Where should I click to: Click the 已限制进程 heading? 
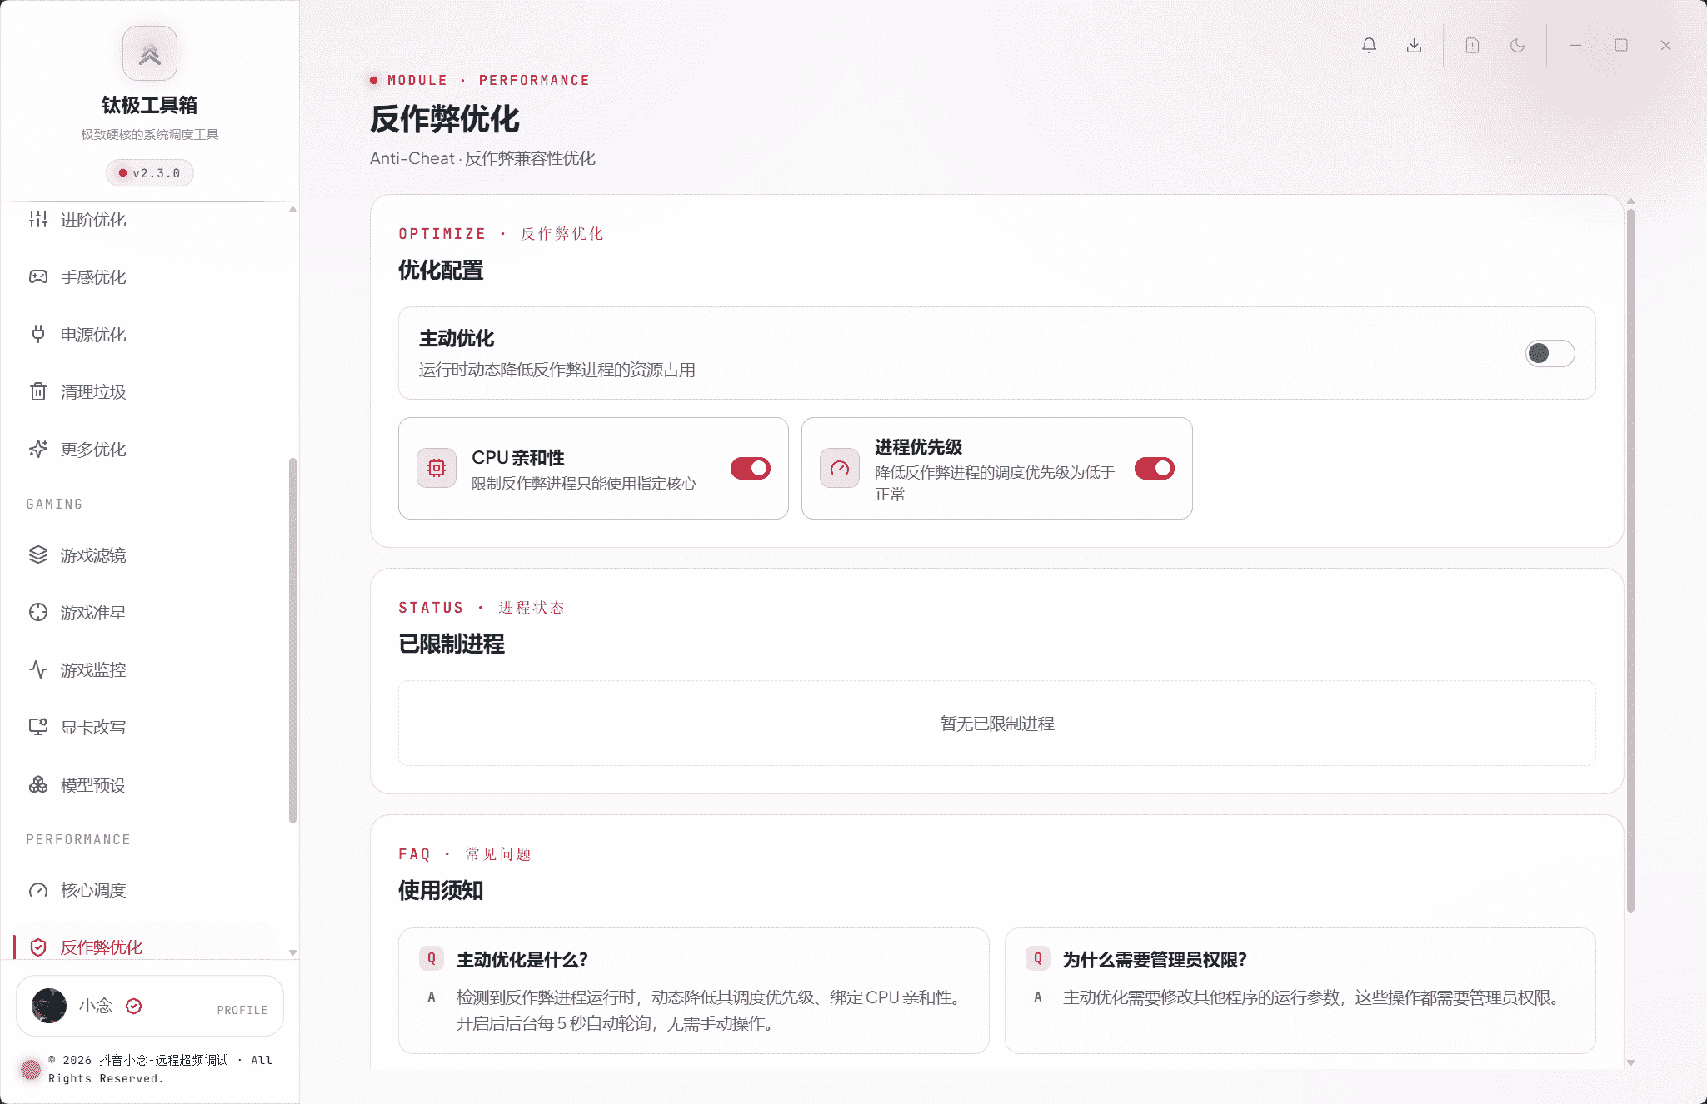coord(452,644)
